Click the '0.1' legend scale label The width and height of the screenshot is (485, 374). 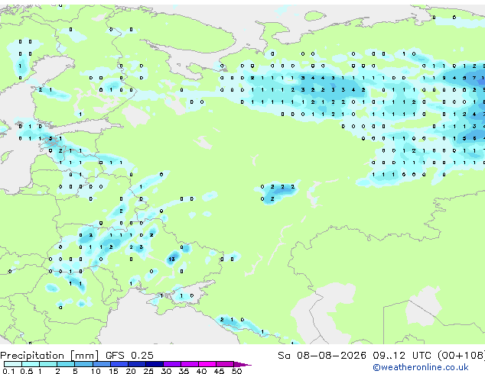pyautogui.click(x=8, y=371)
